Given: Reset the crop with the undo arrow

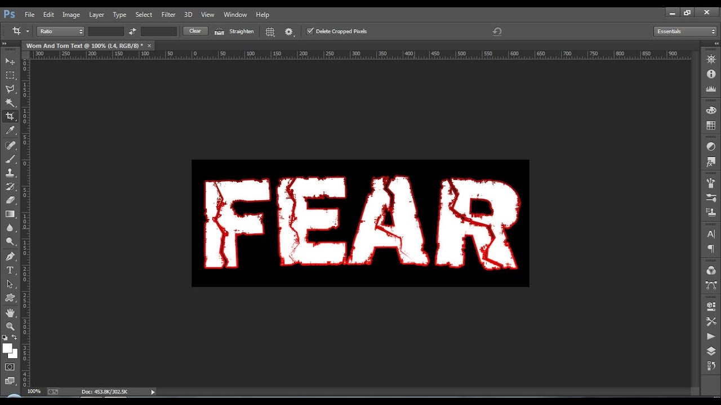Looking at the screenshot, I should coord(497,31).
